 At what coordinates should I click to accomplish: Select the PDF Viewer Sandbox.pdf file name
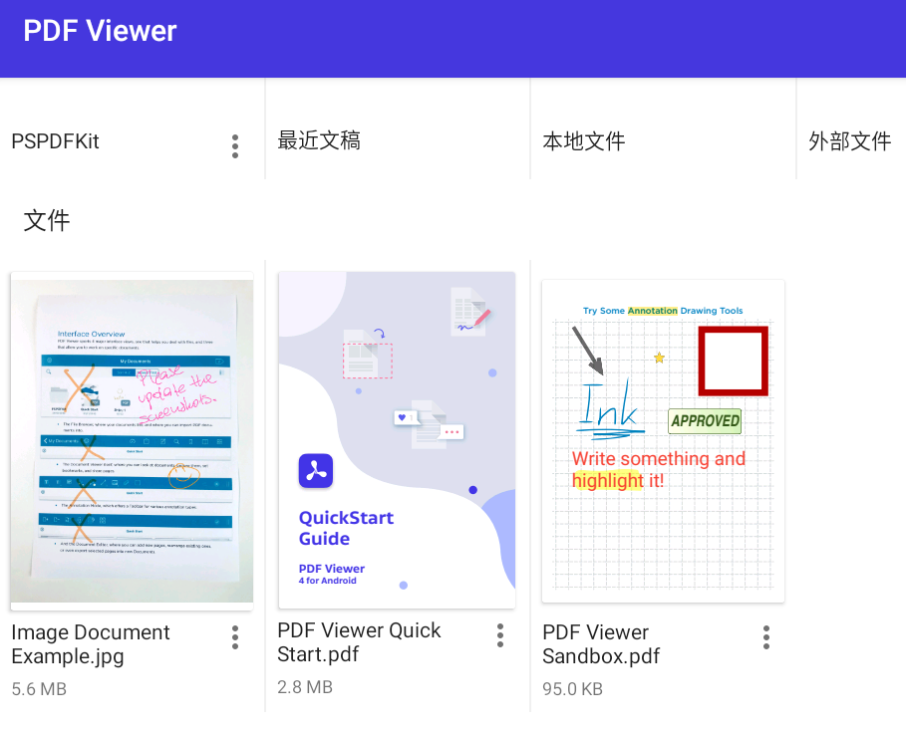coord(601,644)
